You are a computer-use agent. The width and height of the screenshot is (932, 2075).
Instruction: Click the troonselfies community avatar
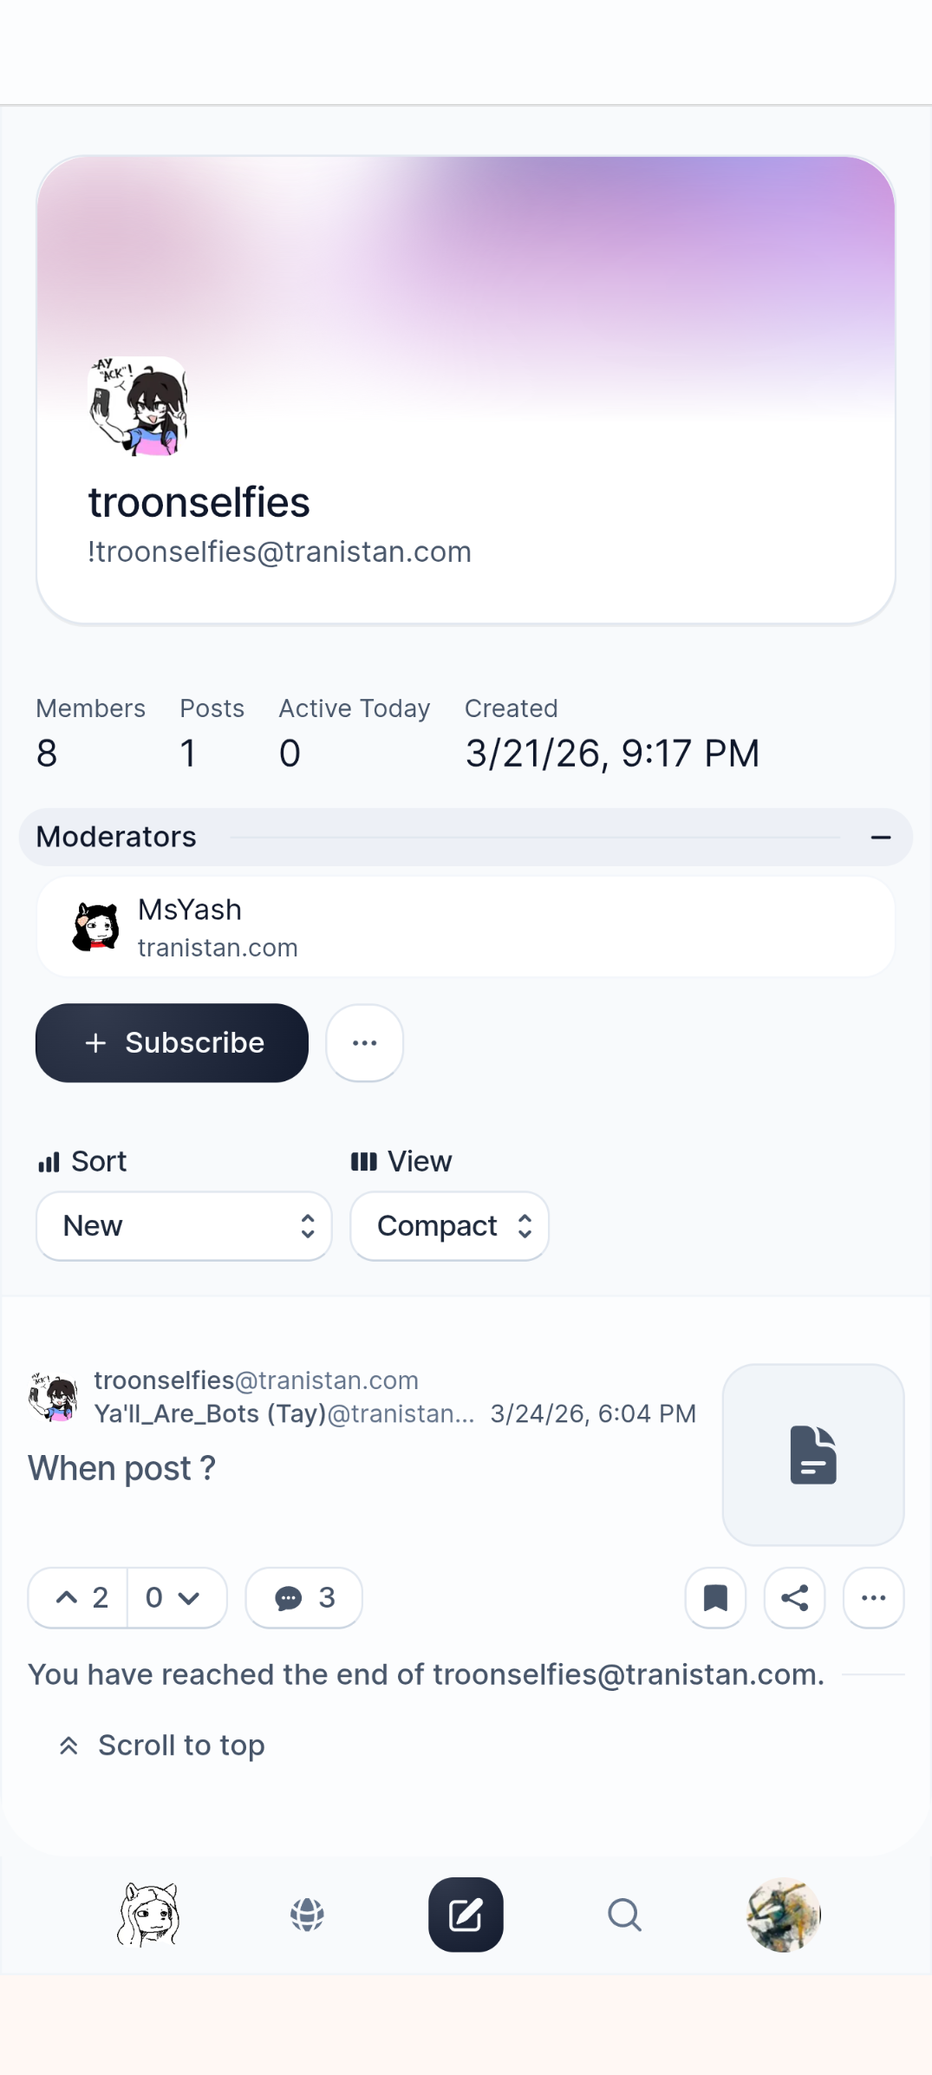(138, 406)
